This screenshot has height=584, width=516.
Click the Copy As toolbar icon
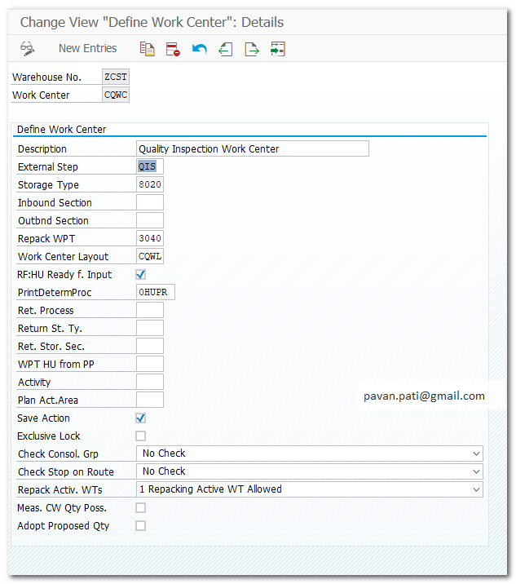147,49
